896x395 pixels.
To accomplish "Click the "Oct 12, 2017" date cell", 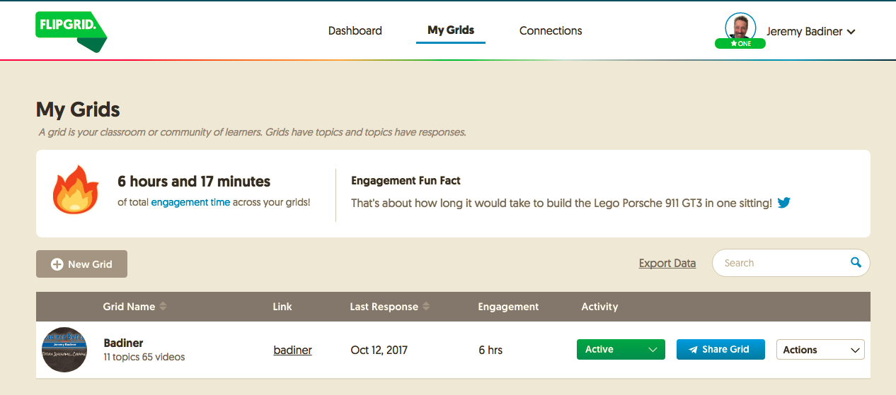I will [x=379, y=350].
